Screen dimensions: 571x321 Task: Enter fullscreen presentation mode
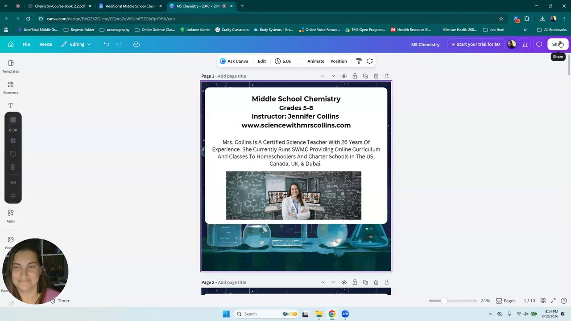coord(553,301)
